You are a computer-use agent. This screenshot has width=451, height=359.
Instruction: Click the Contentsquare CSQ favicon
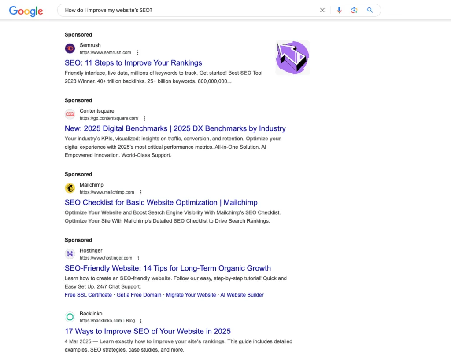click(70, 114)
